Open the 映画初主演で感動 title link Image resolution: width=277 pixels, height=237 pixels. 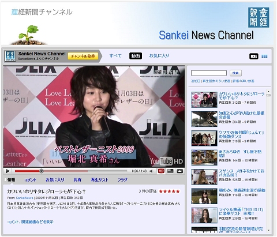pyautogui.click(x=242, y=190)
